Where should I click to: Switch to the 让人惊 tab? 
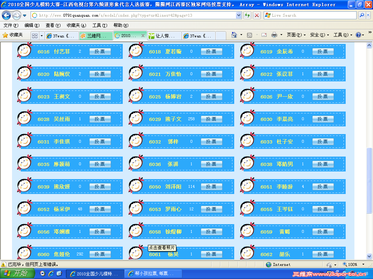164,36
